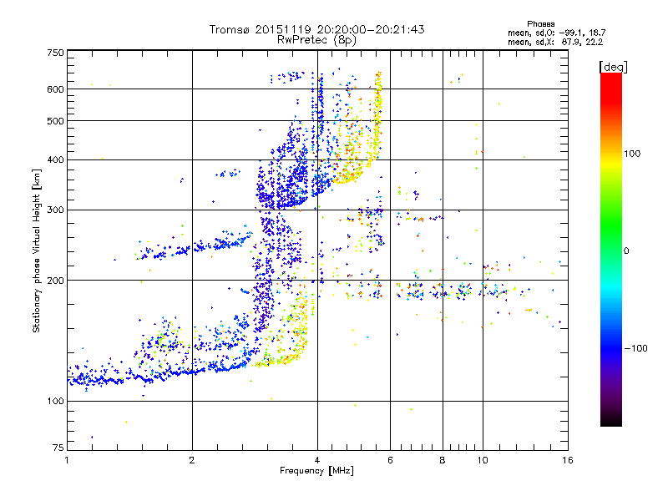Select the "Stationary phase Virtual Height [km]" axis title
Image resolution: width=668 pixels, height=501 pixels.
[x=37, y=251]
